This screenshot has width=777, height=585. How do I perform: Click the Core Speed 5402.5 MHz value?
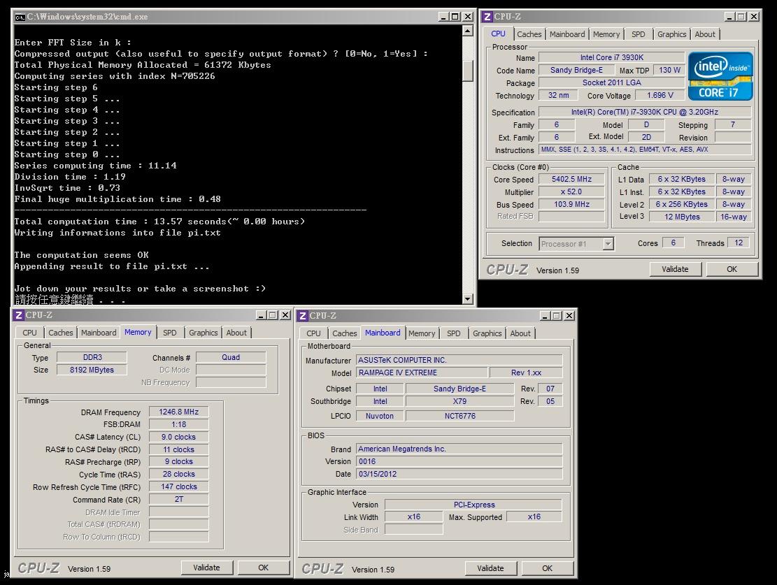click(571, 179)
